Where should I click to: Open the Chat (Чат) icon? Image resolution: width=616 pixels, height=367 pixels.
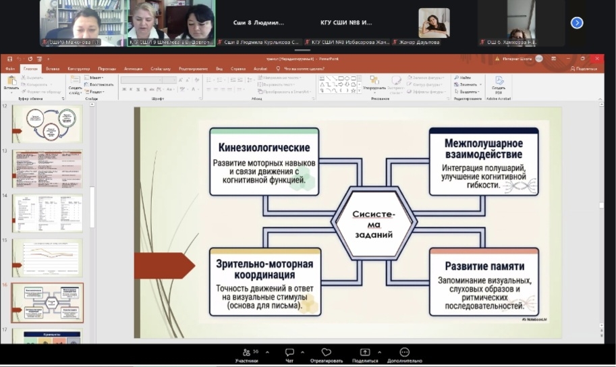coord(289,354)
